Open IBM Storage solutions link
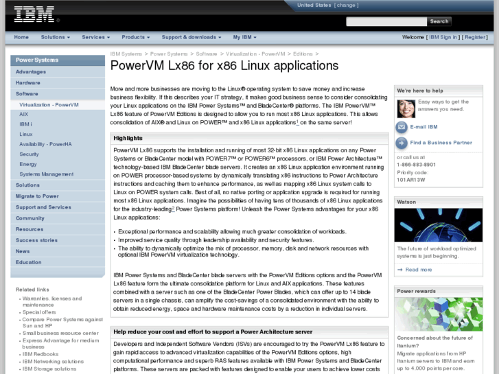The image size is (499, 374). click(49, 369)
